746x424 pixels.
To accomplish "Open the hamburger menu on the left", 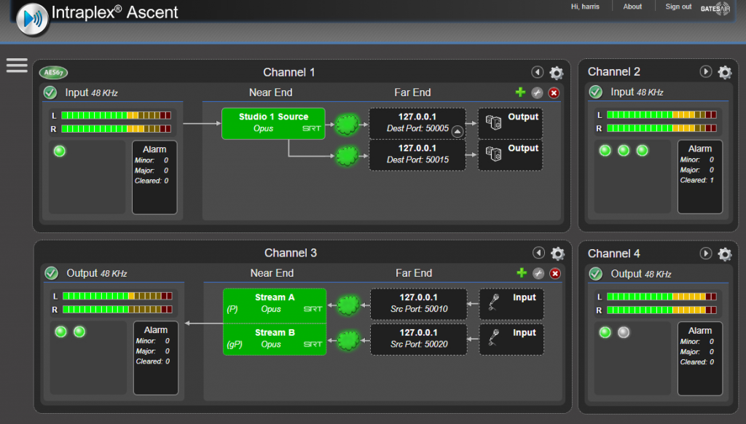I will coord(17,66).
